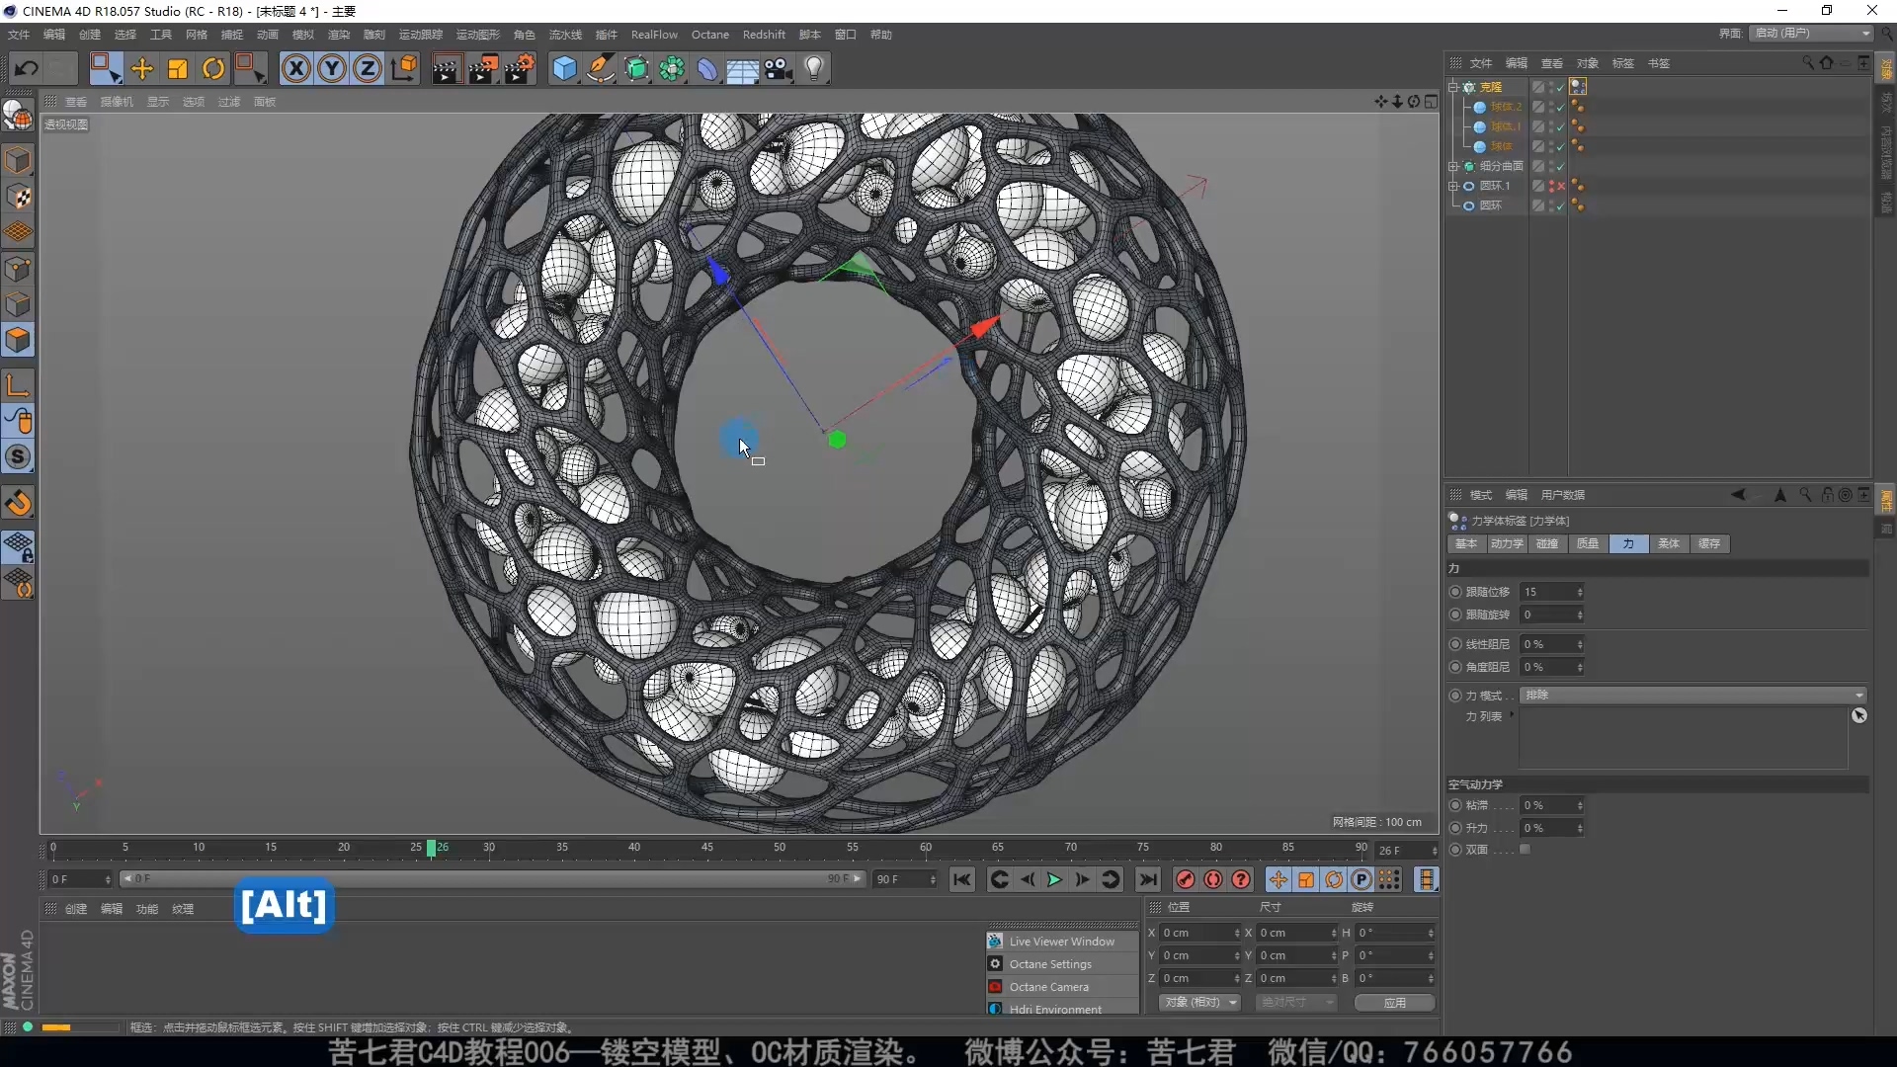Play the animation forward
Screen dimensions: 1897x1067
click(x=1054, y=879)
